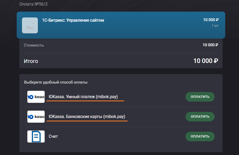Screen dimensions: 239x155
Task: Select the 'Счет' payment method label
Action: point(53,136)
